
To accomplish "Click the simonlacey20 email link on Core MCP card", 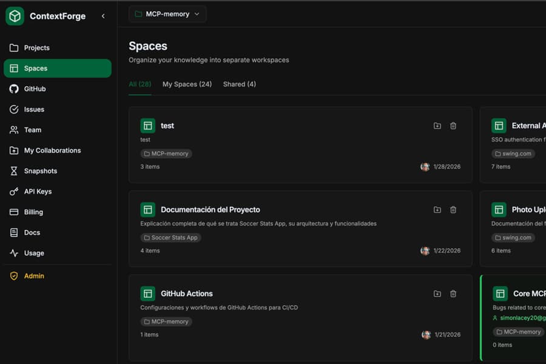I will 522,318.
